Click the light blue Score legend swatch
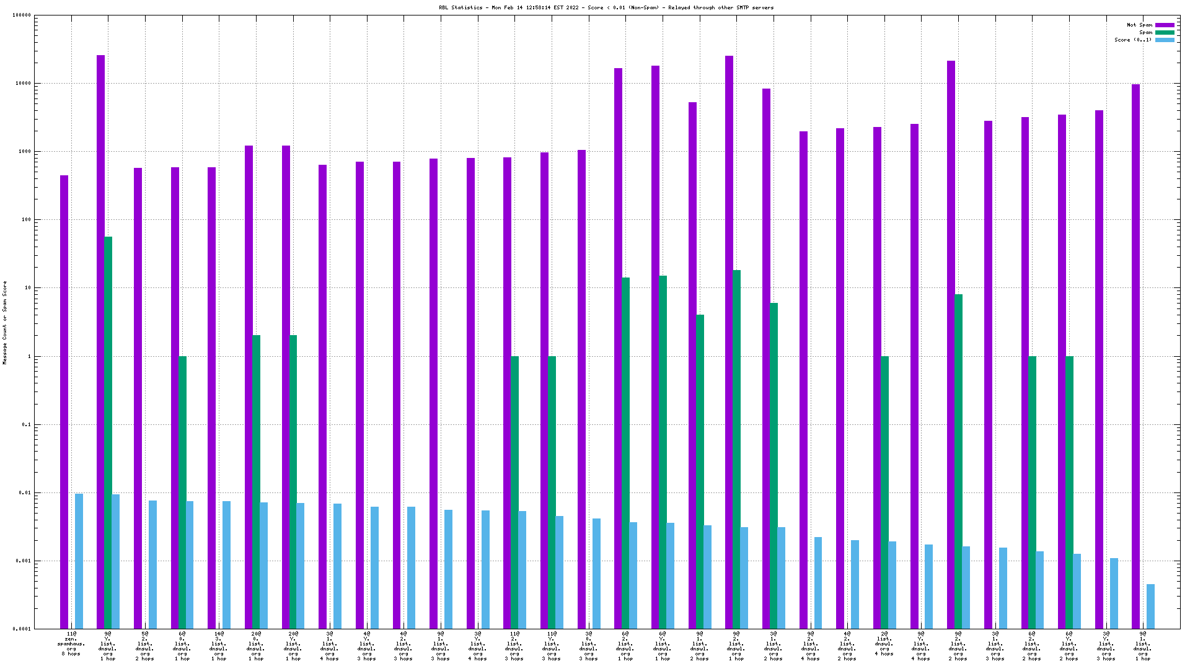The image size is (1190, 669). [x=1165, y=40]
